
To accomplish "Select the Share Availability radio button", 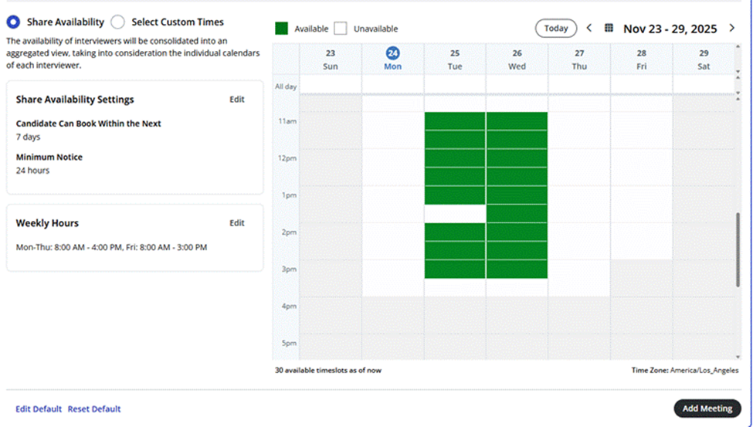I will (x=13, y=22).
